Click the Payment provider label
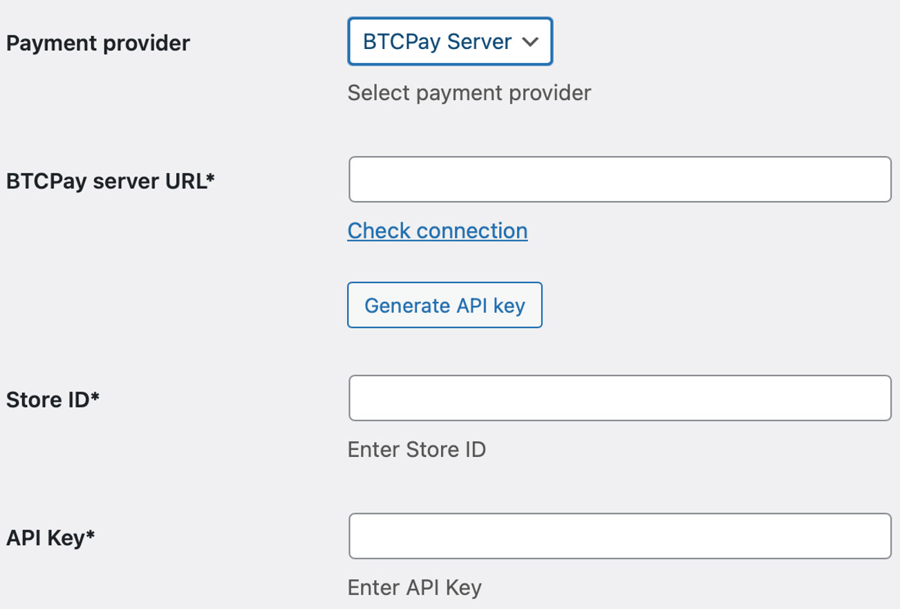This screenshot has height=609, width=900. click(x=97, y=43)
